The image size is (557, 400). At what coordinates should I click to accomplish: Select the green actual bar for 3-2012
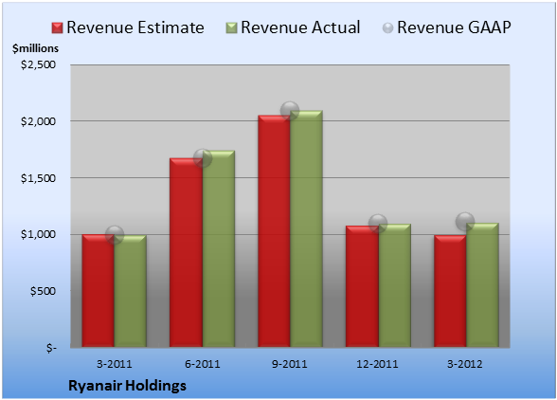tap(482, 284)
